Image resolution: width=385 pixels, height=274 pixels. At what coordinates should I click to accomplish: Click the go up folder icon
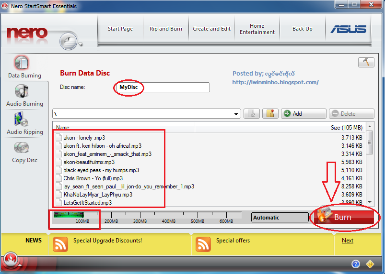(x=251, y=114)
